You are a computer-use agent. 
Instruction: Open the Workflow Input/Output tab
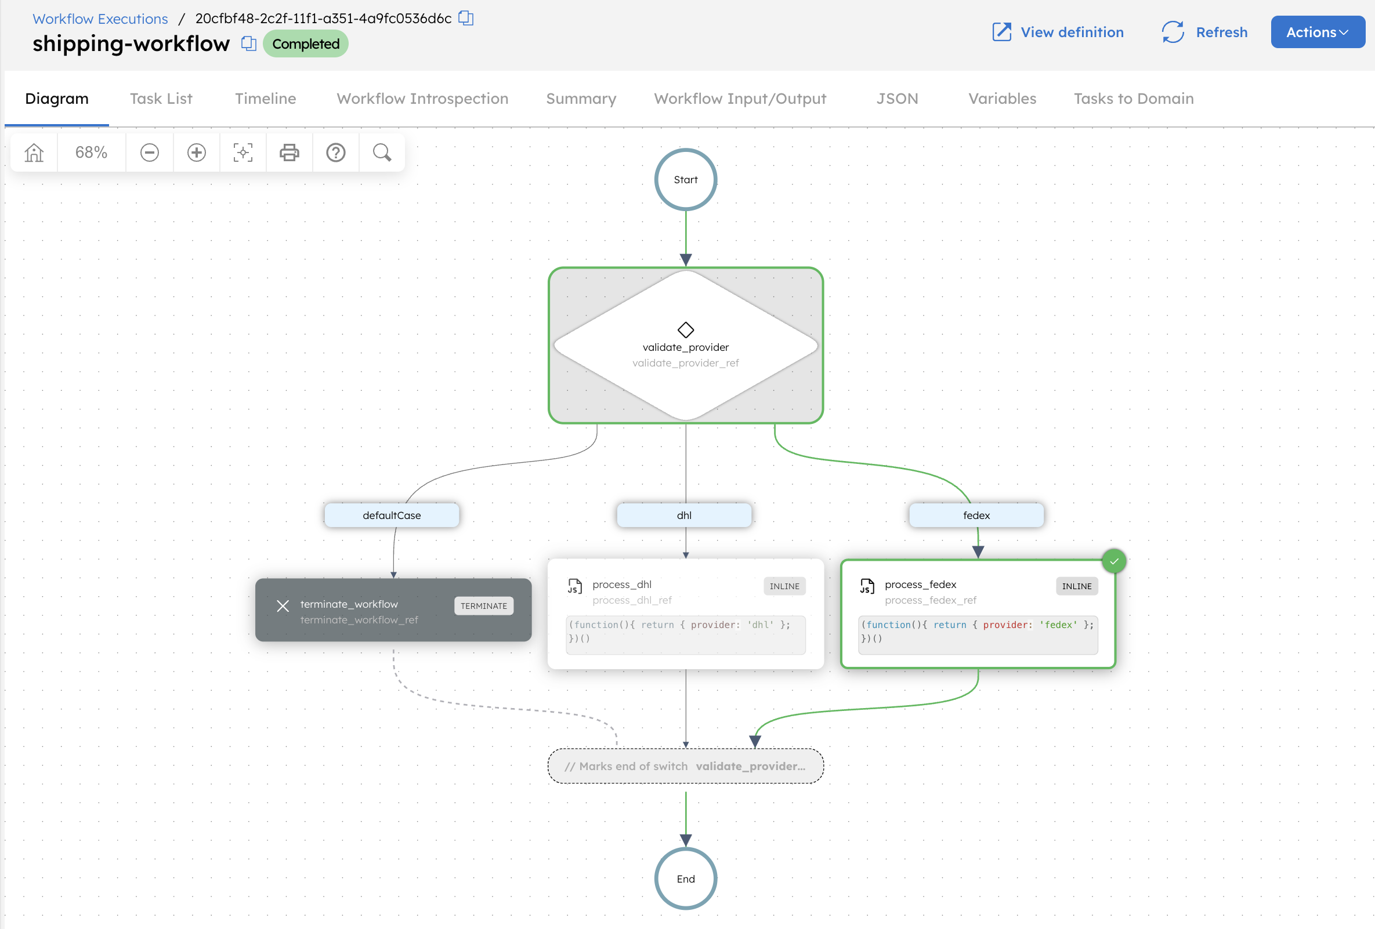pos(740,99)
